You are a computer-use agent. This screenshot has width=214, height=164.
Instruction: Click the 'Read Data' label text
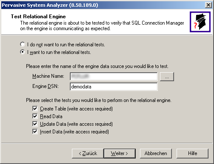[x=51, y=116]
